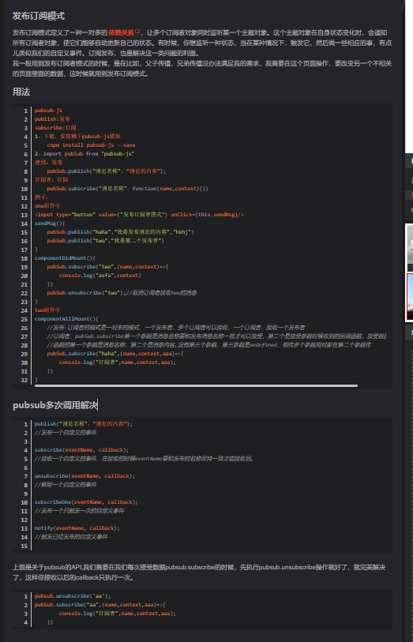413x642 pixels.
Task: Click line number 1 of the first code block
Action: pos(26,111)
